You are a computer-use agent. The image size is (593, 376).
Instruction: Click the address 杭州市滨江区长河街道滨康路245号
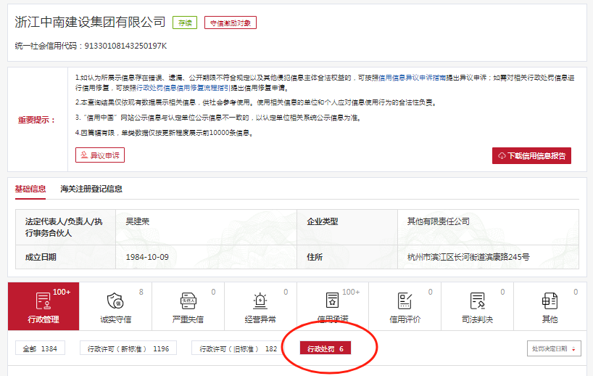pos(468,257)
